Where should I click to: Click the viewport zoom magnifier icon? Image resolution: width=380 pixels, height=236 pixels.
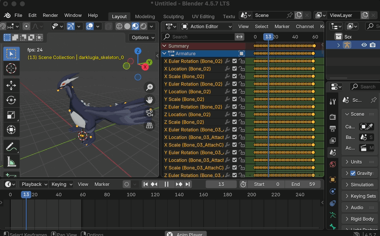[149, 87]
